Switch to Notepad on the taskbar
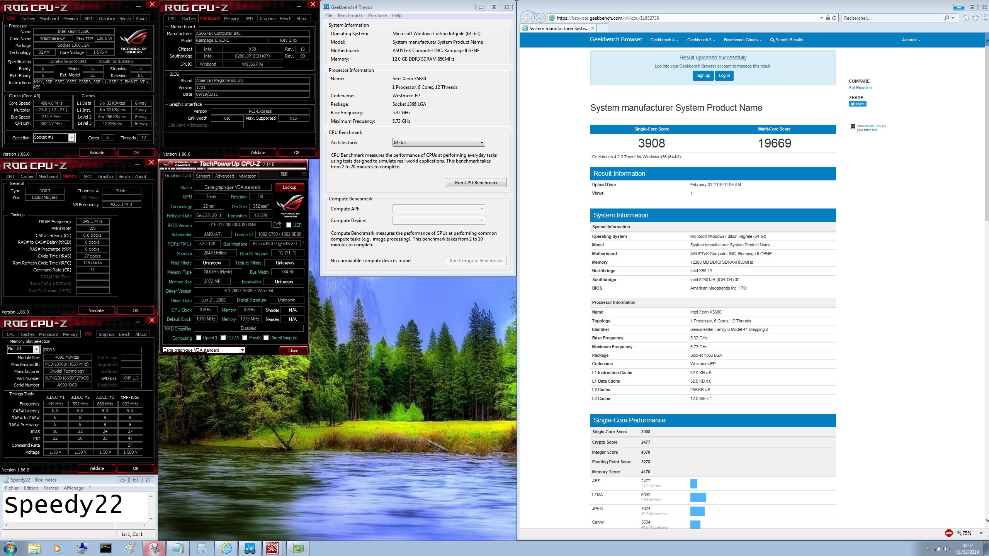The height and width of the screenshot is (556, 989). click(178, 548)
